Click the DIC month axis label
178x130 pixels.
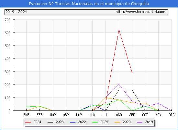point(172,115)
